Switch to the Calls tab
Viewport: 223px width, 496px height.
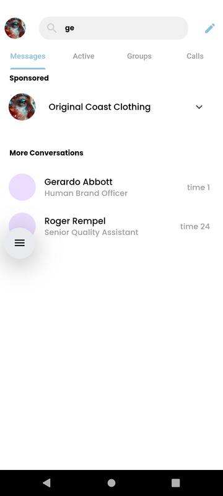tap(195, 56)
